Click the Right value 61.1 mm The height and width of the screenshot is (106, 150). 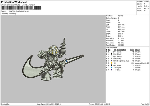click(121, 27)
